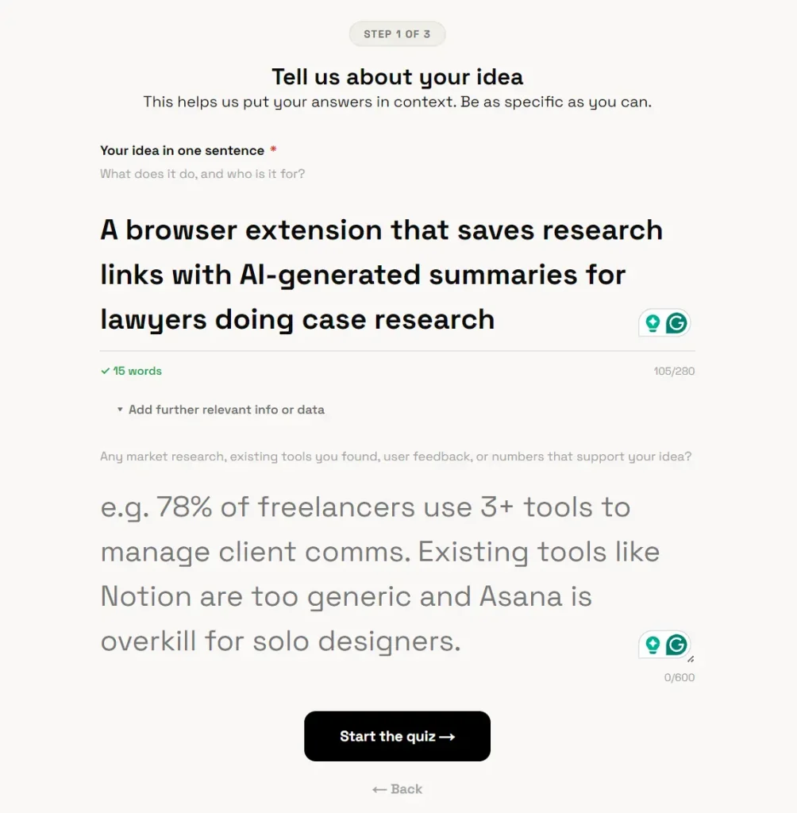The width and height of the screenshot is (797, 813).
Task: Click the STEP 1 OF 3 badge
Action: coord(397,34)
